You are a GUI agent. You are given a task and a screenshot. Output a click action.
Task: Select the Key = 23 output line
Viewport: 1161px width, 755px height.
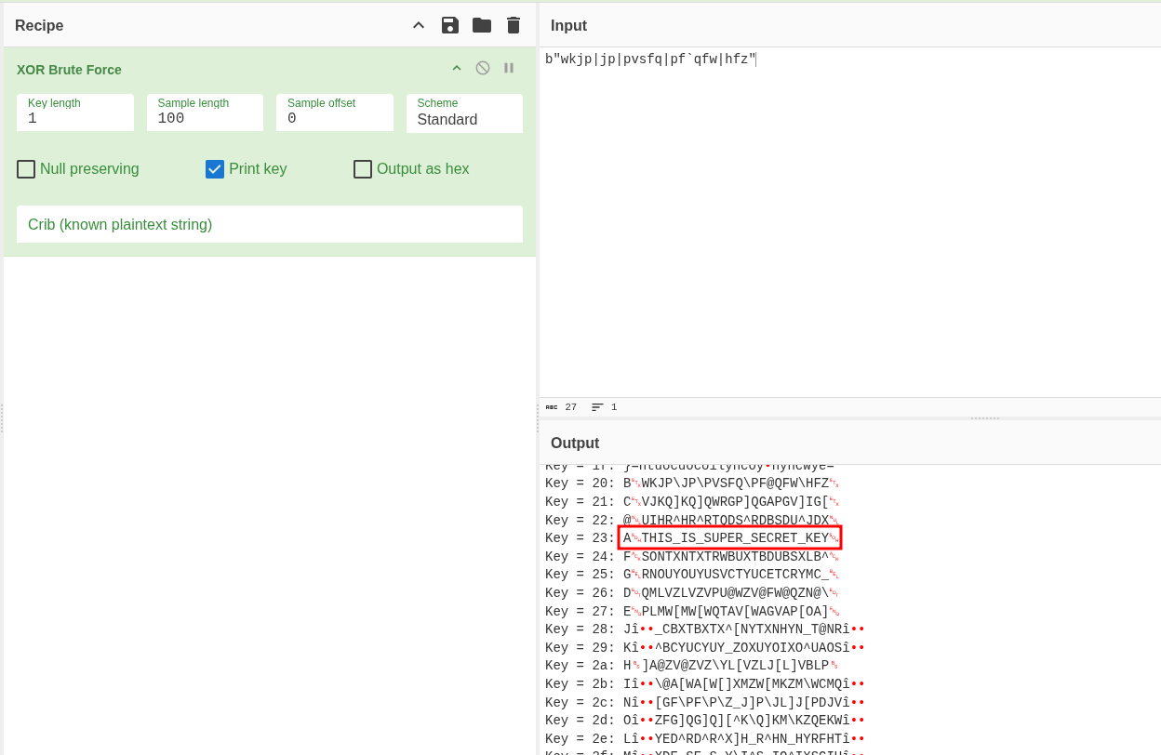pos(692,537)
